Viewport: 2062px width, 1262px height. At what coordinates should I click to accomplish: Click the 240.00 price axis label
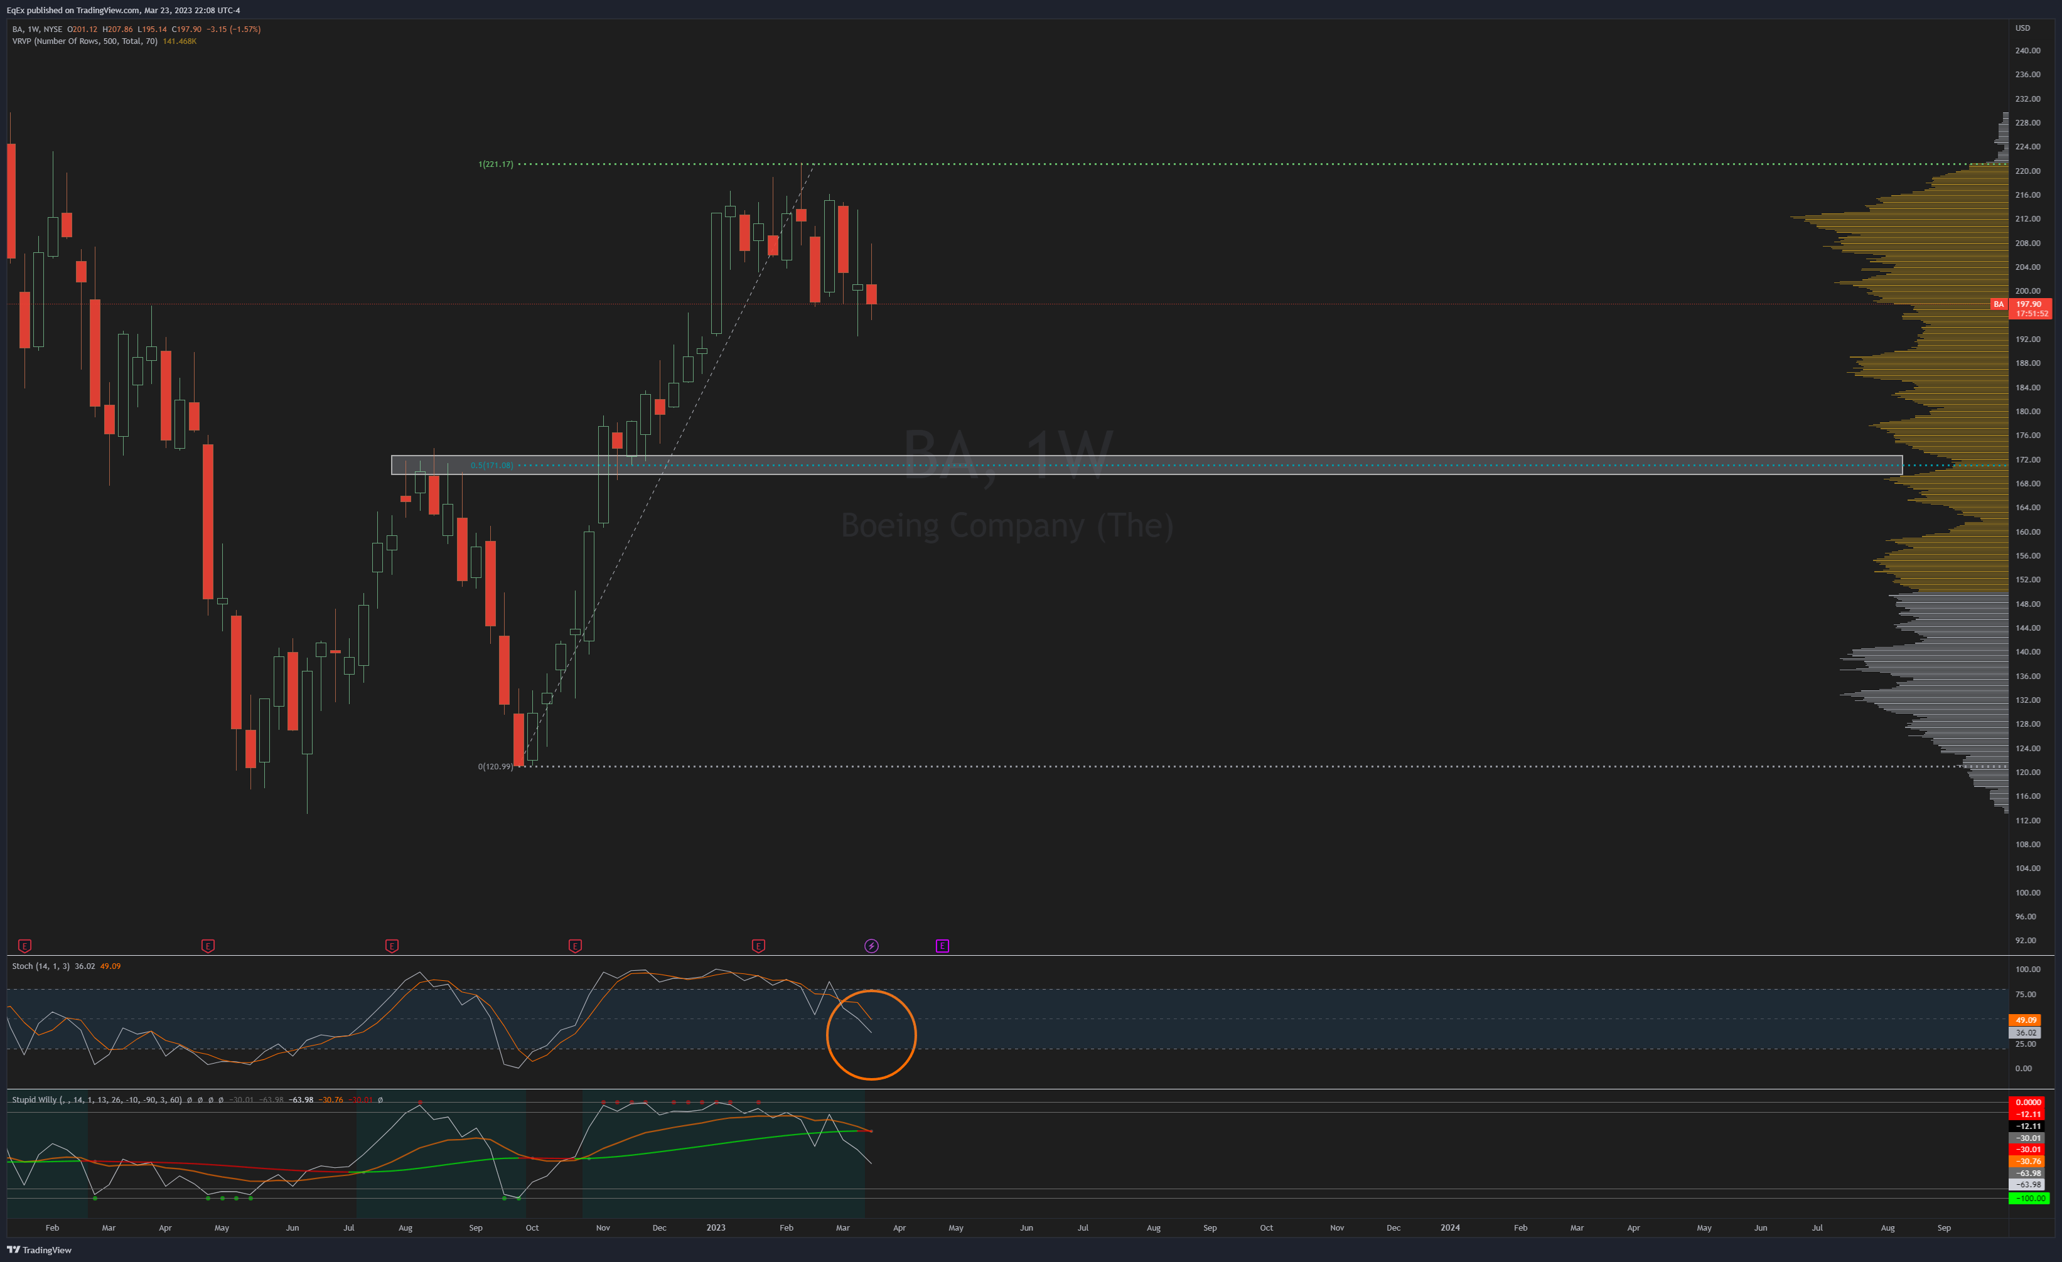point(2027,50)
